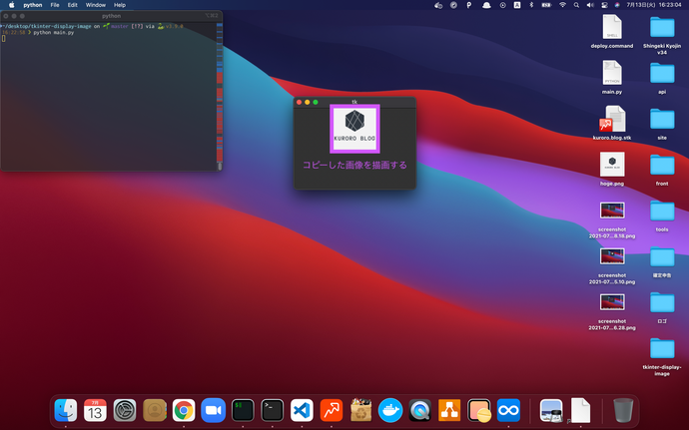
Task: Click the KURORO BLOG image in tk window
Action: pyautogui.click(x=354, y=129)
